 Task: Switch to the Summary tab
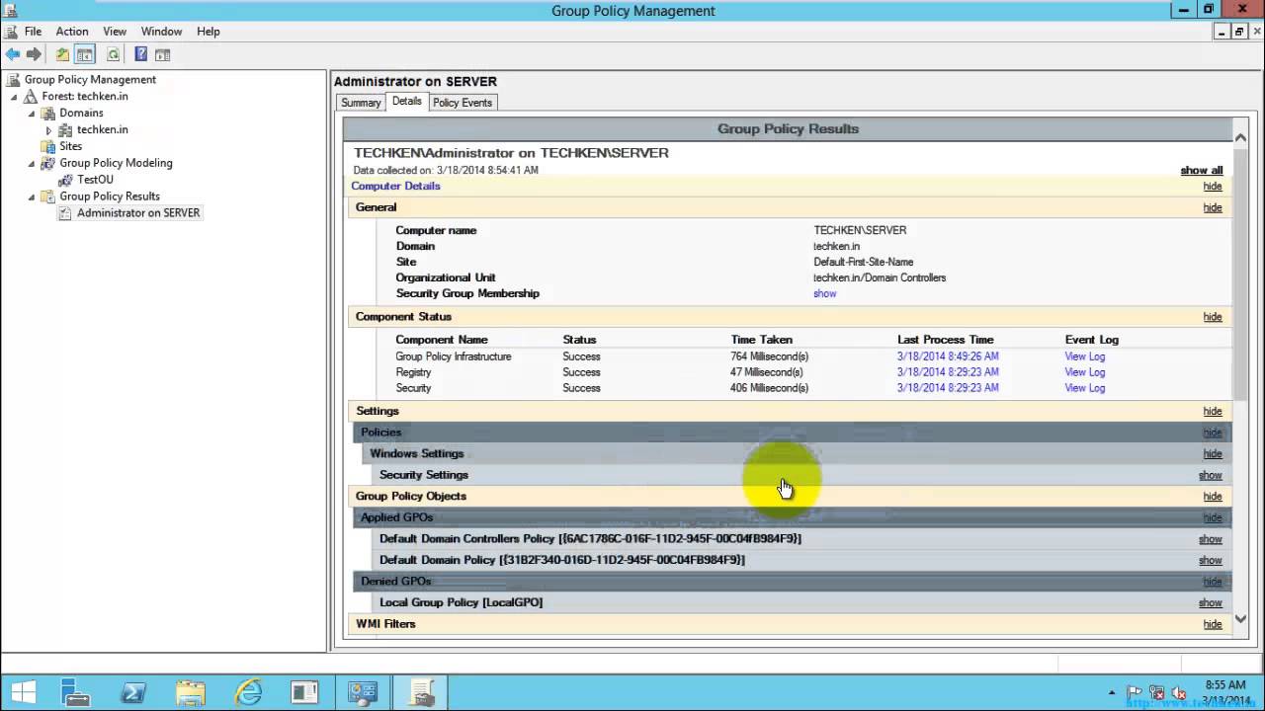tap(361, 103)
